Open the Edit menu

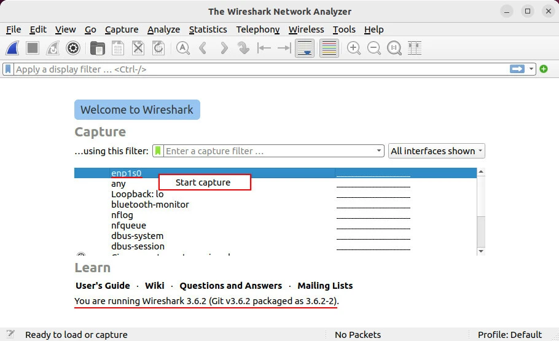pyautogui.click(x=38, y=29)
